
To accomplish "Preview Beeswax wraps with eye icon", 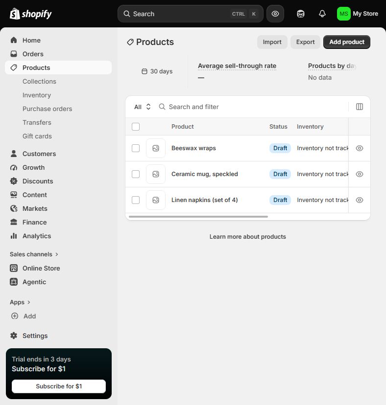I will (360, 148).
